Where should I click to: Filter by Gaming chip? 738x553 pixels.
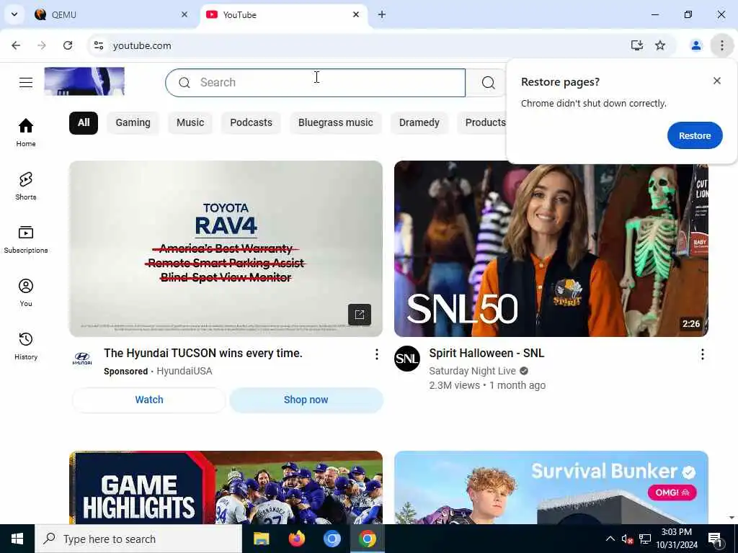(133, 122)
